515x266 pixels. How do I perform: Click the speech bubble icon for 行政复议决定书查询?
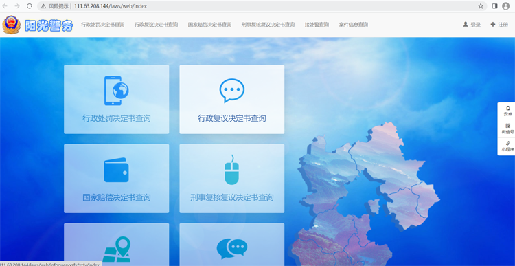[x=232, y=91]
